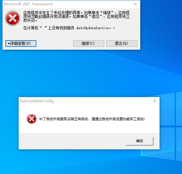Expand the 详细信息(D) details section

coord(21,44)
